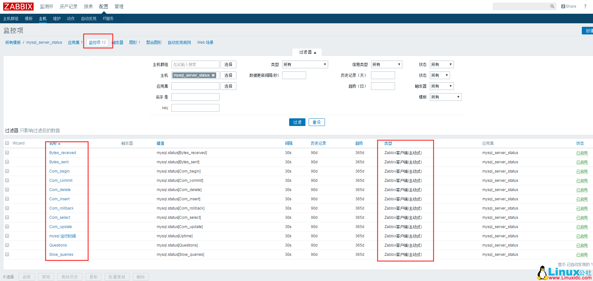Check the Com_commit row checkbox
This screenshot has width=593, height=281.
tap(7, 180)
